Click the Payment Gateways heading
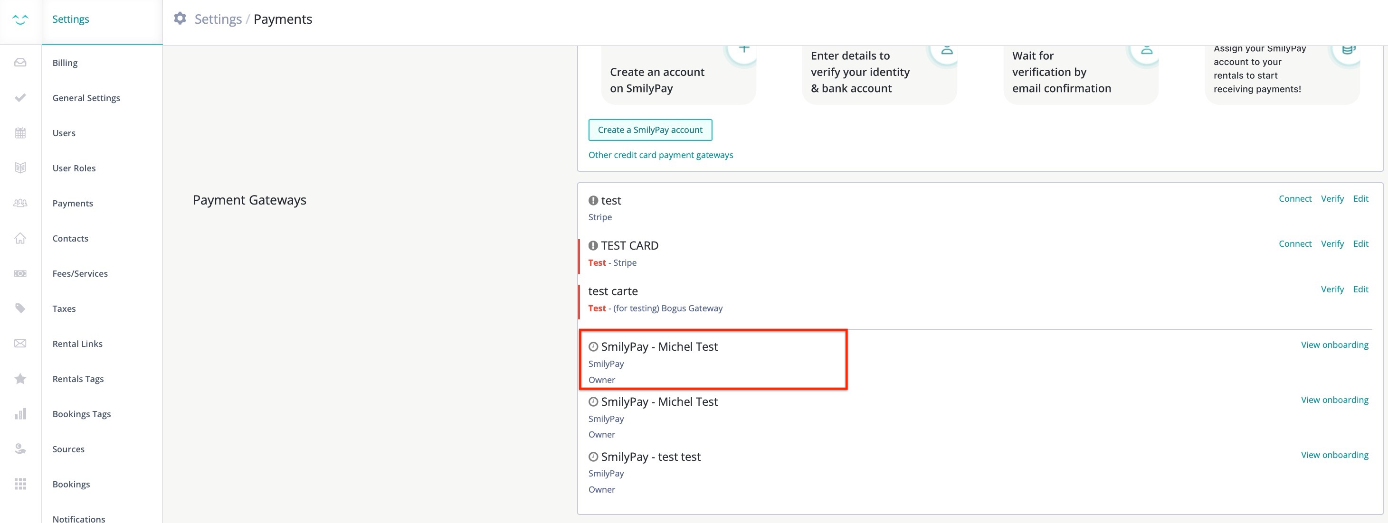 [249, 200]
